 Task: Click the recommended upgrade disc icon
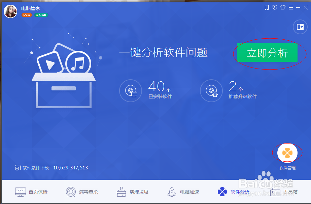pos(211,91)
